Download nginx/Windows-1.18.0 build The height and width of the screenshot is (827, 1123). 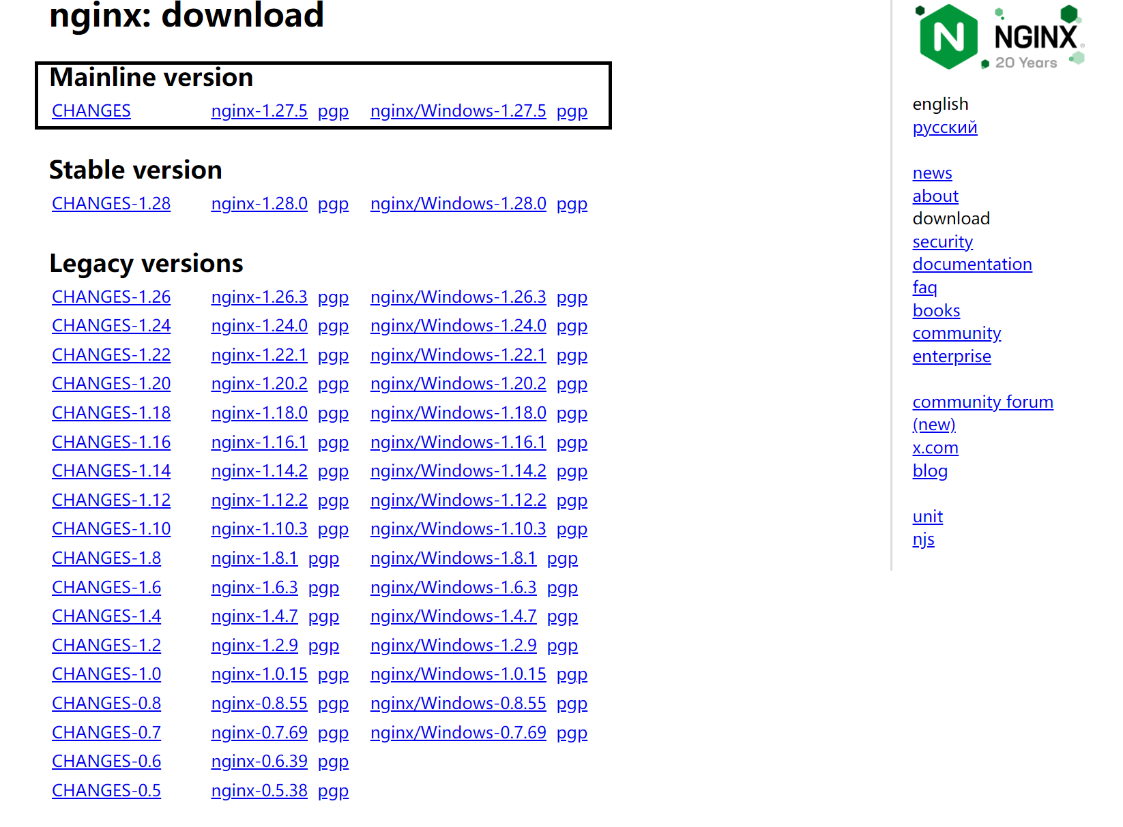pyautogui.click(x=458, y=413)
